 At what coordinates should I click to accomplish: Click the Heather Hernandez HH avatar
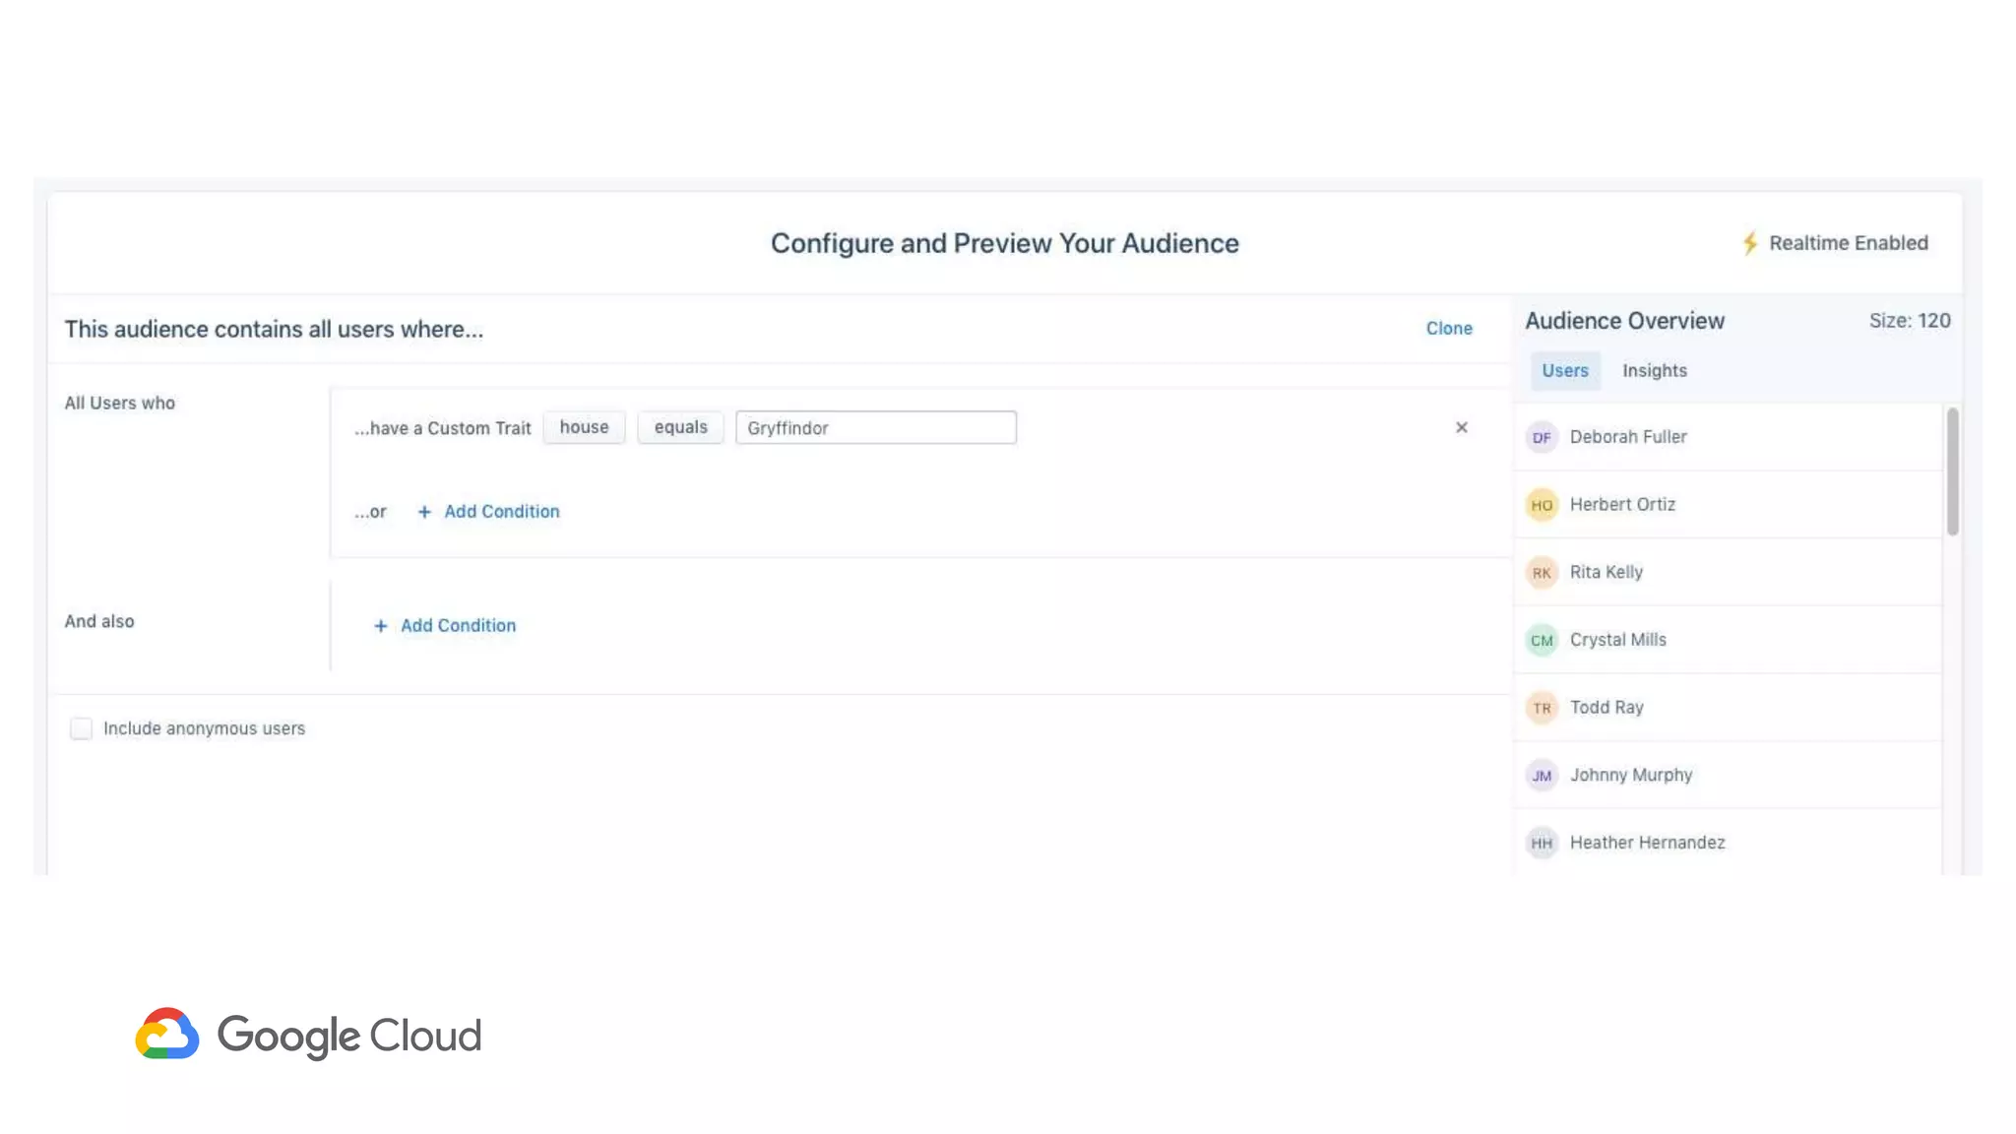coord(1542,844)
